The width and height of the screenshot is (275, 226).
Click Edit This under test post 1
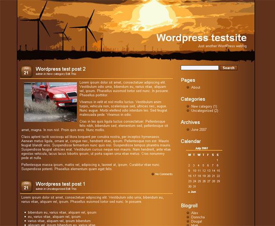click(71, 189)
